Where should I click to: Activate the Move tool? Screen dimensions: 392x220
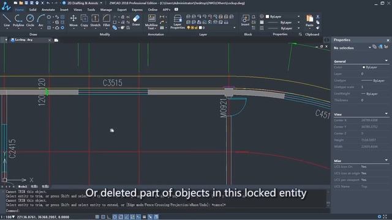(x=73, y=20)
